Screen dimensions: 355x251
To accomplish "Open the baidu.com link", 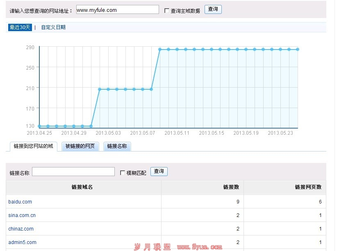I will pyautogui.click(x=20, y=202).
